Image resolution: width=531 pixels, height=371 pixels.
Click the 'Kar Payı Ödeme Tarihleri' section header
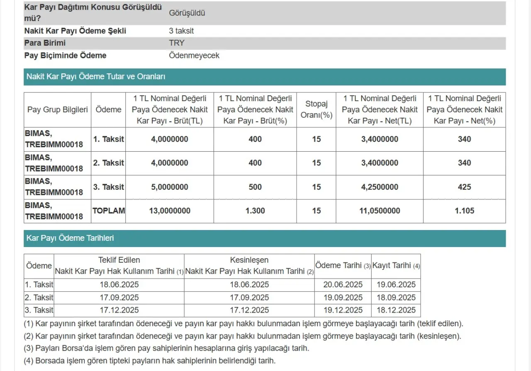(70, 238)
